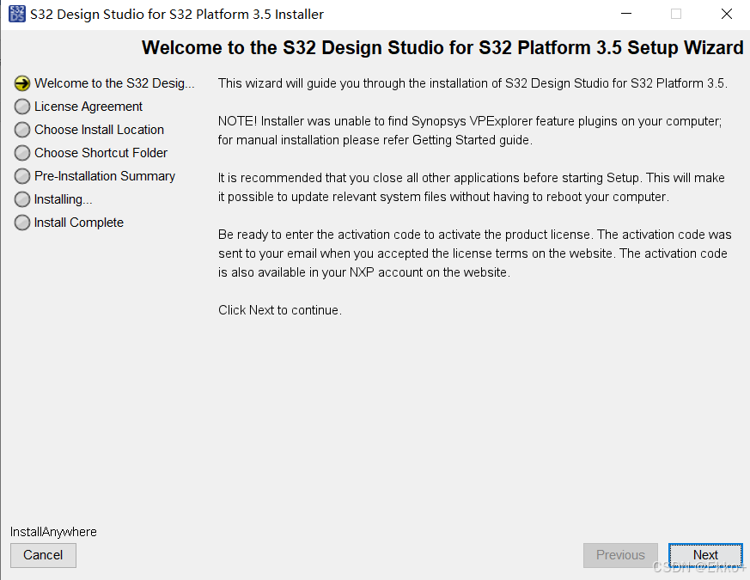Click the Setup Wizard welcome heading
This screenshot has height=580, width=750.
coord(442,48)
